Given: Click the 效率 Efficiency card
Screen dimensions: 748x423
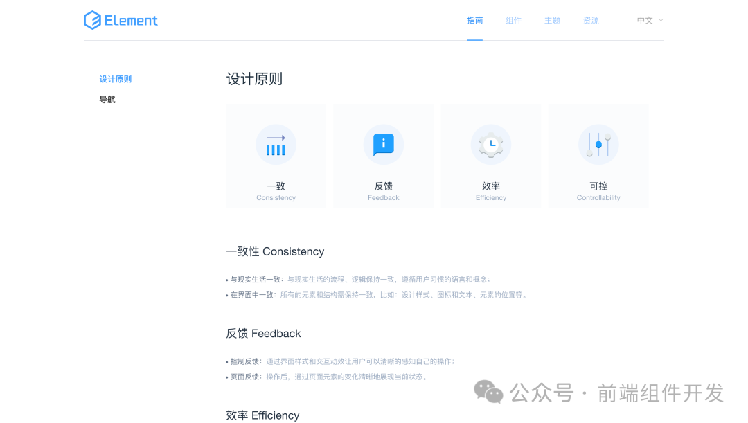Looking at the screenshot, I should click(490, 155).
